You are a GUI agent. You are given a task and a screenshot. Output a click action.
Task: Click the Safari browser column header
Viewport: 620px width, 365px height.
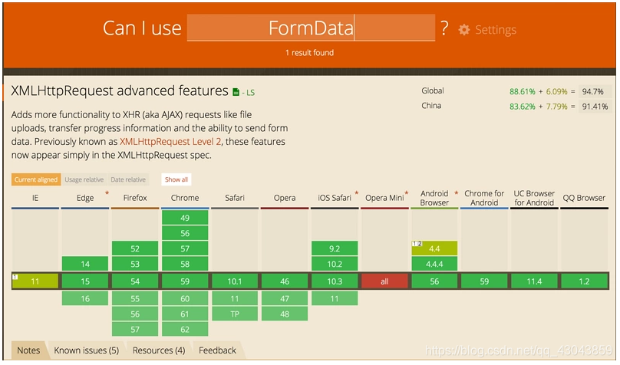(x=235, y=198)
